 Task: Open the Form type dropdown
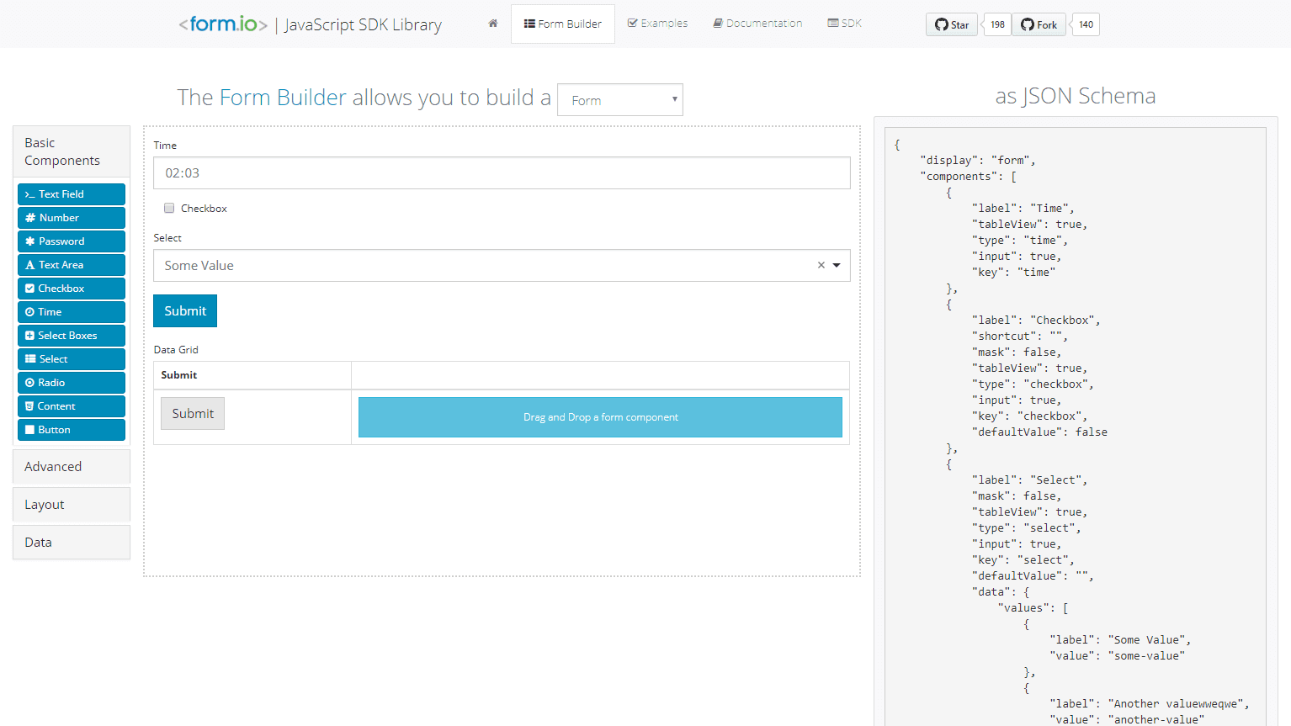click(620, 99)
